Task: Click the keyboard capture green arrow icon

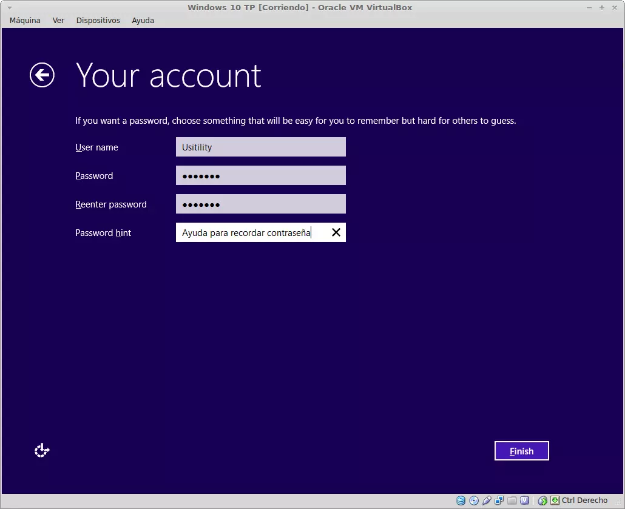Action: [555, 501]
